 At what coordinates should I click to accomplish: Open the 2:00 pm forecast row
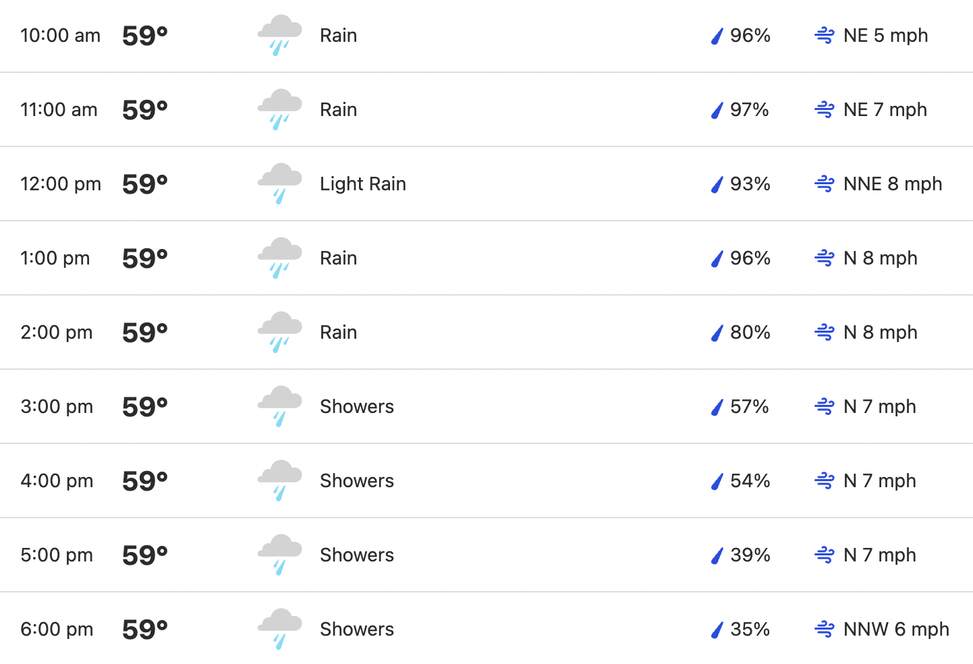(486, 332)
